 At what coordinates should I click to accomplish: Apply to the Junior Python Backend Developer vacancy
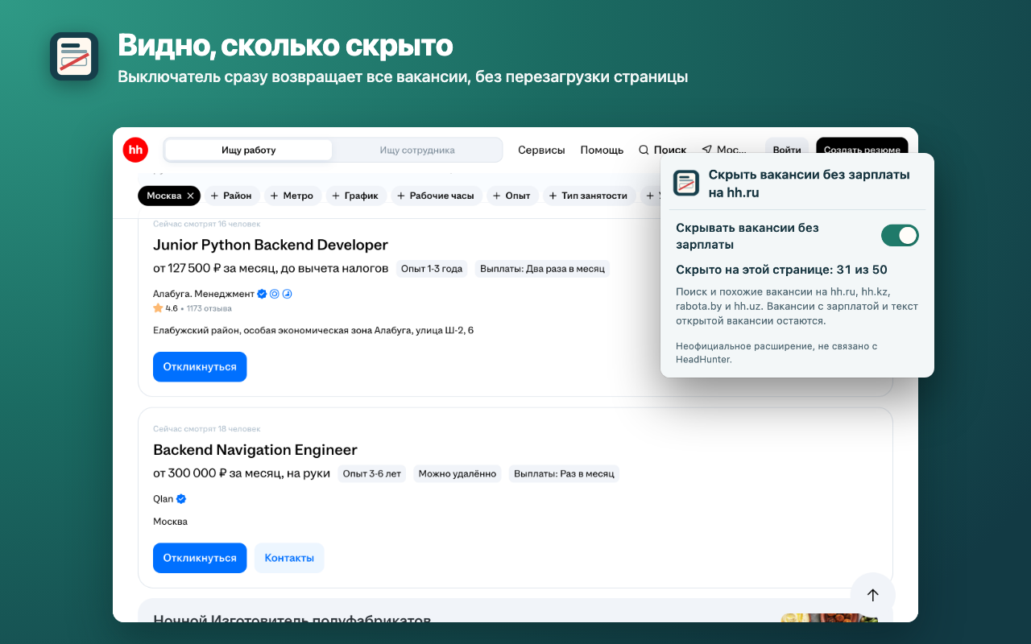click(x=200, y=367)
